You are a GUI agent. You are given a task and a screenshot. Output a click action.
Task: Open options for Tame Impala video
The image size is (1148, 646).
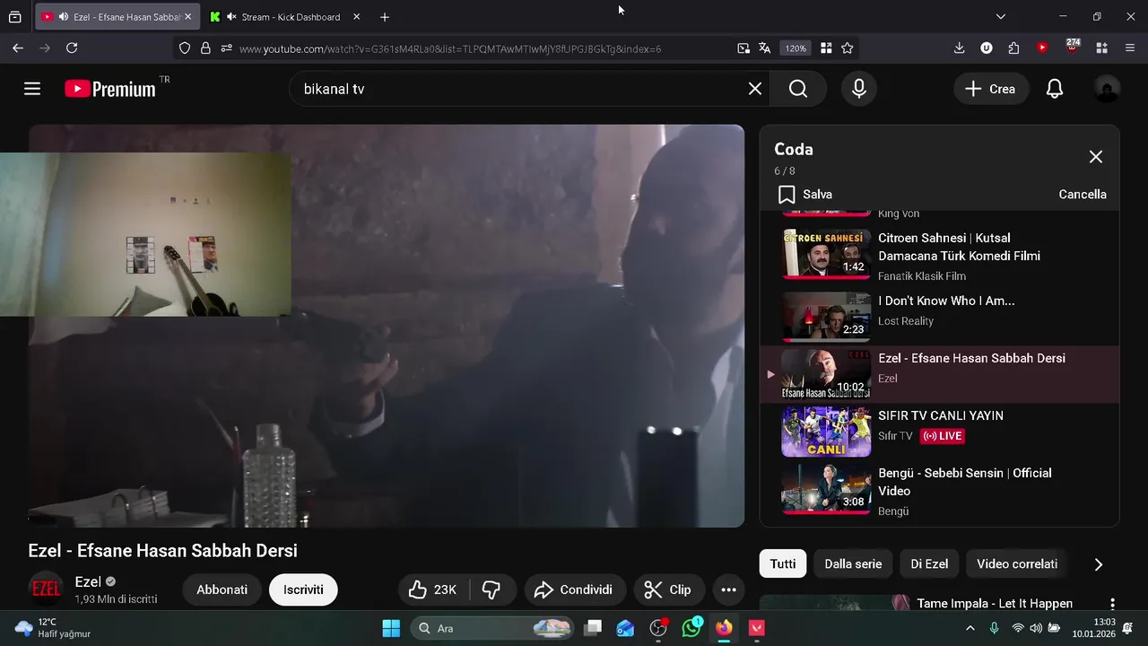[x=1112, y=604]
